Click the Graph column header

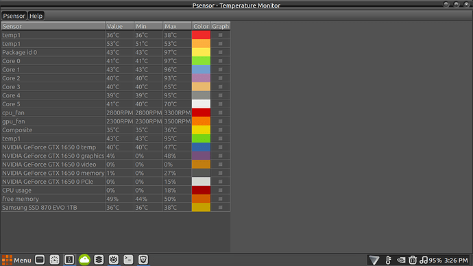(220, 26)
